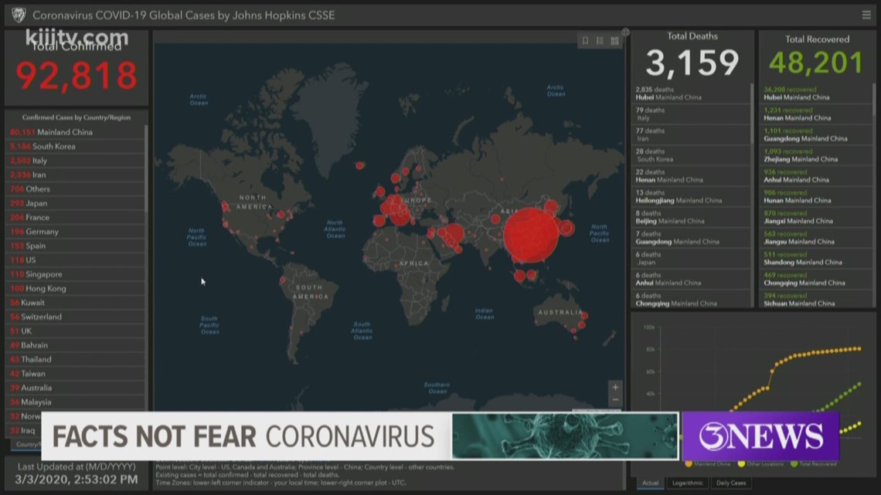
Task: Select the Actual chart tab
Action: (x=650, y=483)
